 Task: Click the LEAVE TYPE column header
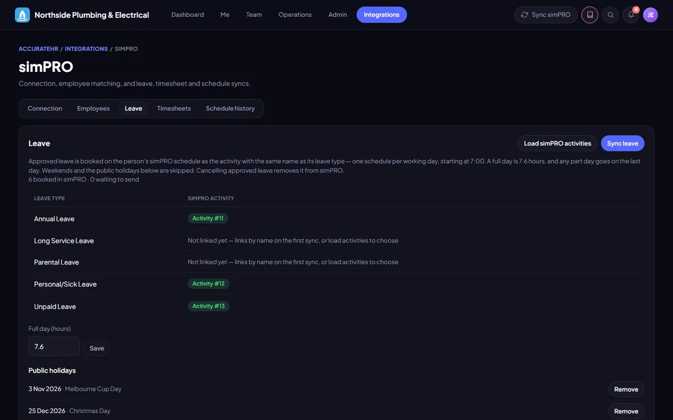pos(49,198)
